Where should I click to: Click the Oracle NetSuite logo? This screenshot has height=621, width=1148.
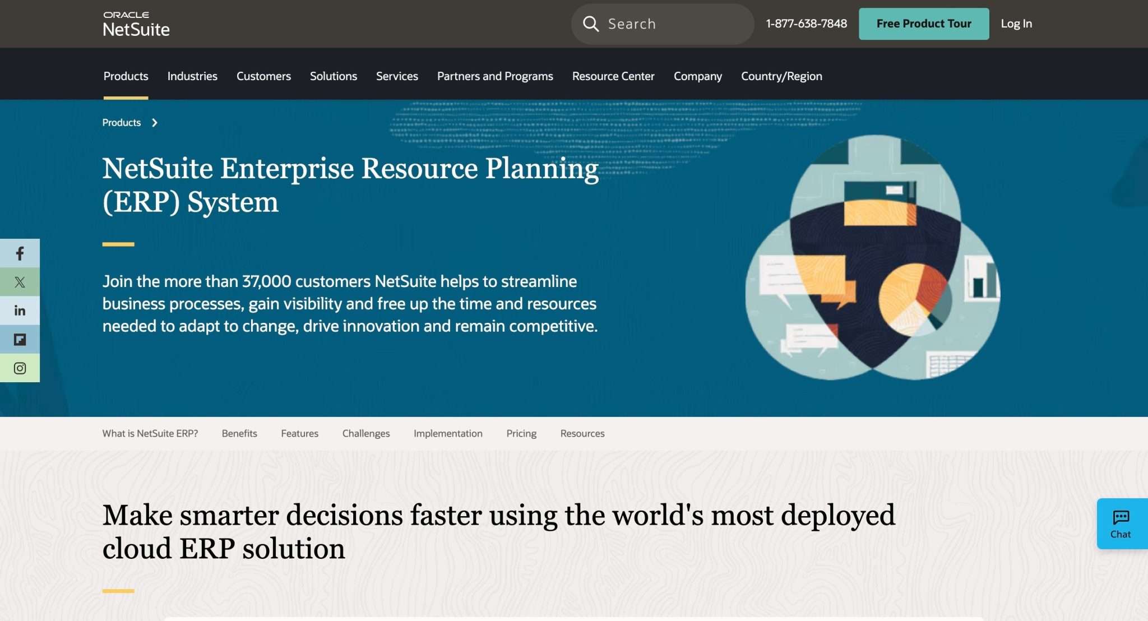[x=136, y=24]
